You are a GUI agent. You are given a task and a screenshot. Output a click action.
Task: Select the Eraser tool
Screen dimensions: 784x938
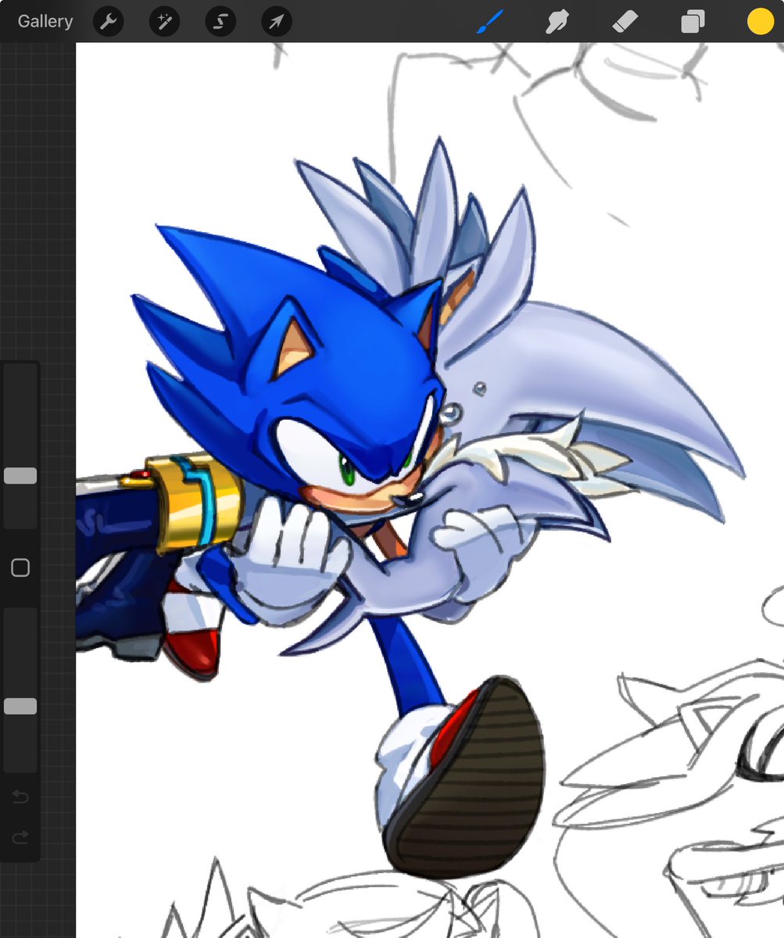coord(625,22)
